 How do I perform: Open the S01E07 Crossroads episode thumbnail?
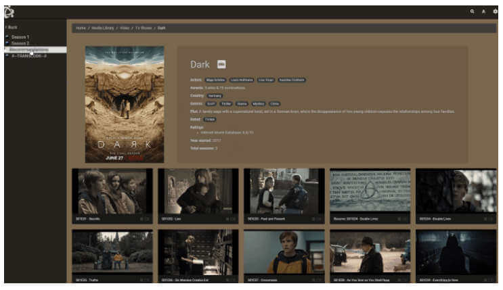point(284,253)
